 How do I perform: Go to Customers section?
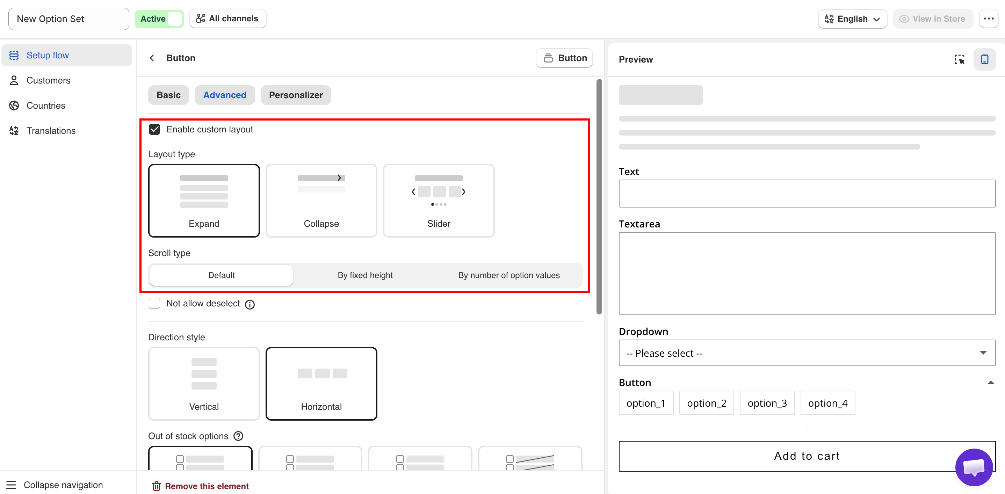pyautogui.click(x=67, y=80)
